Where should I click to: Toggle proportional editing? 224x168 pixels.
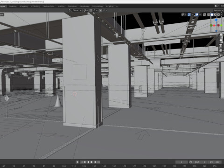100,10
